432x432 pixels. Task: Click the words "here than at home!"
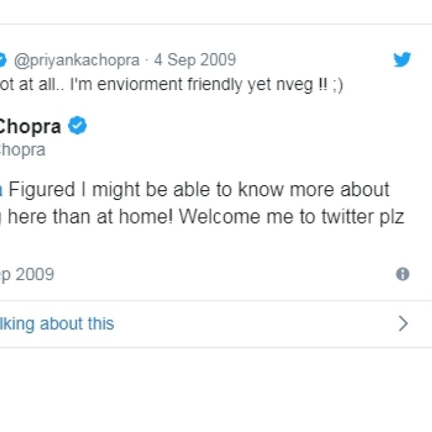[x=90, y=216]
